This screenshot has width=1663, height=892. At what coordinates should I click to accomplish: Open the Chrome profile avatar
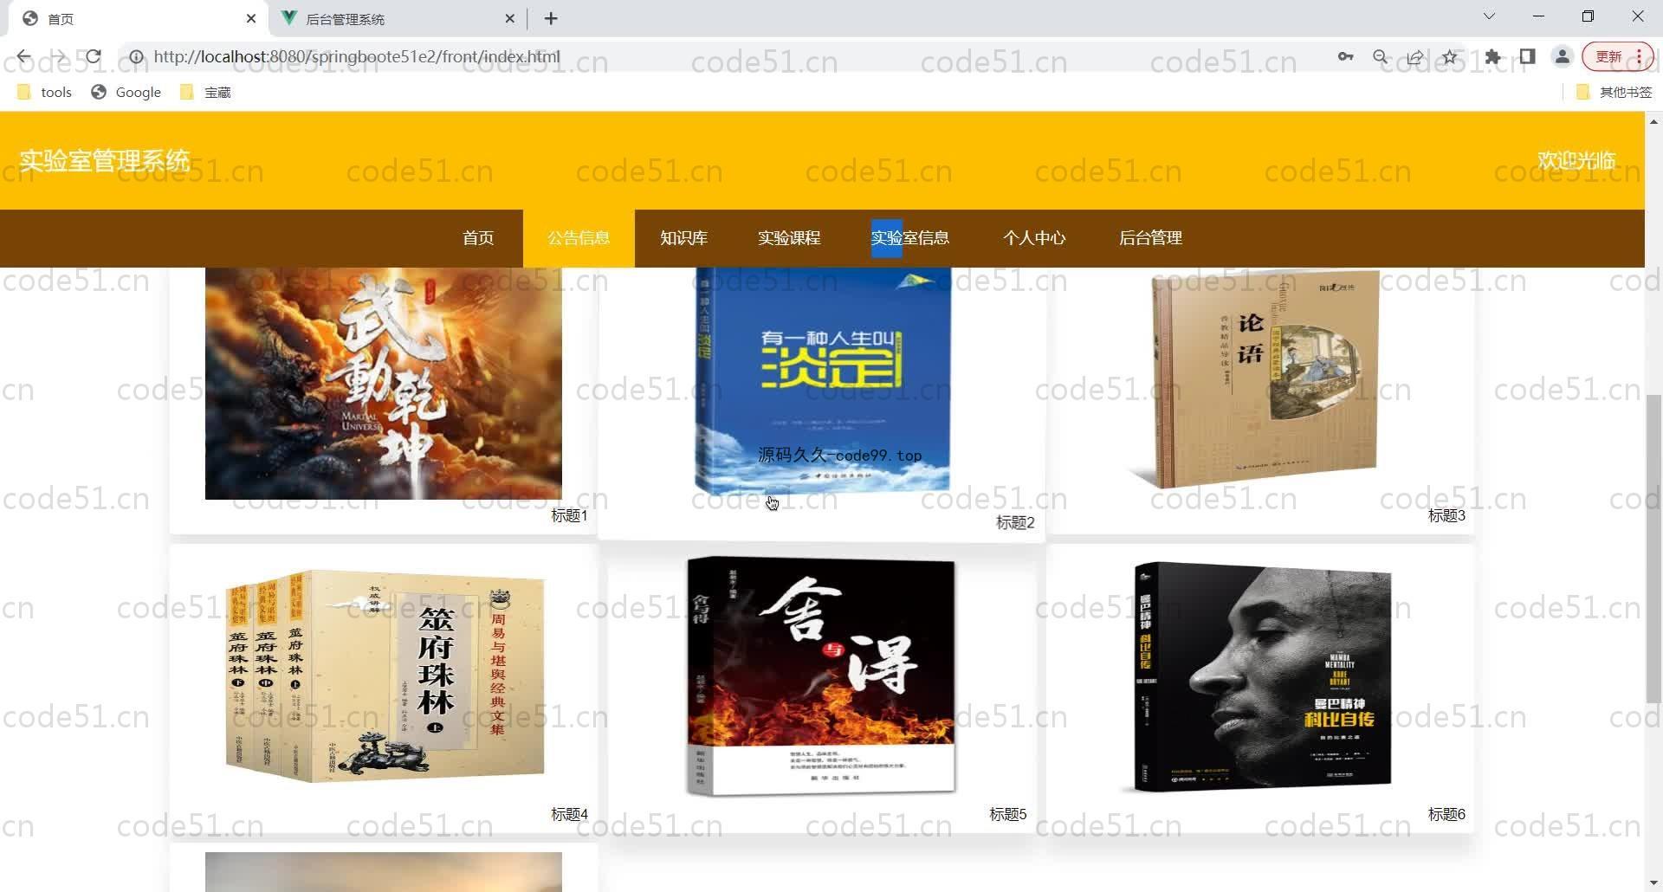(x=1562, y=57)
